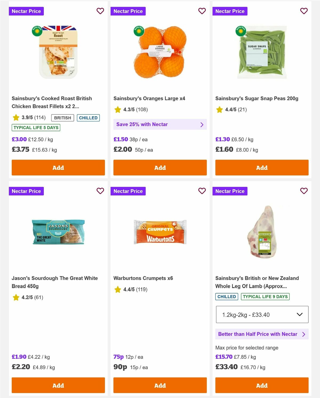
Task: Expand the Save 25% with Nectar offer
Action: tap(160, 124)
